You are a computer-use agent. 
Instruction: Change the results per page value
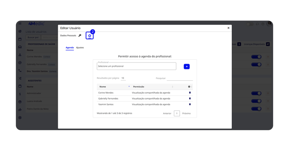pyautogui.click(x=123, y=78)
